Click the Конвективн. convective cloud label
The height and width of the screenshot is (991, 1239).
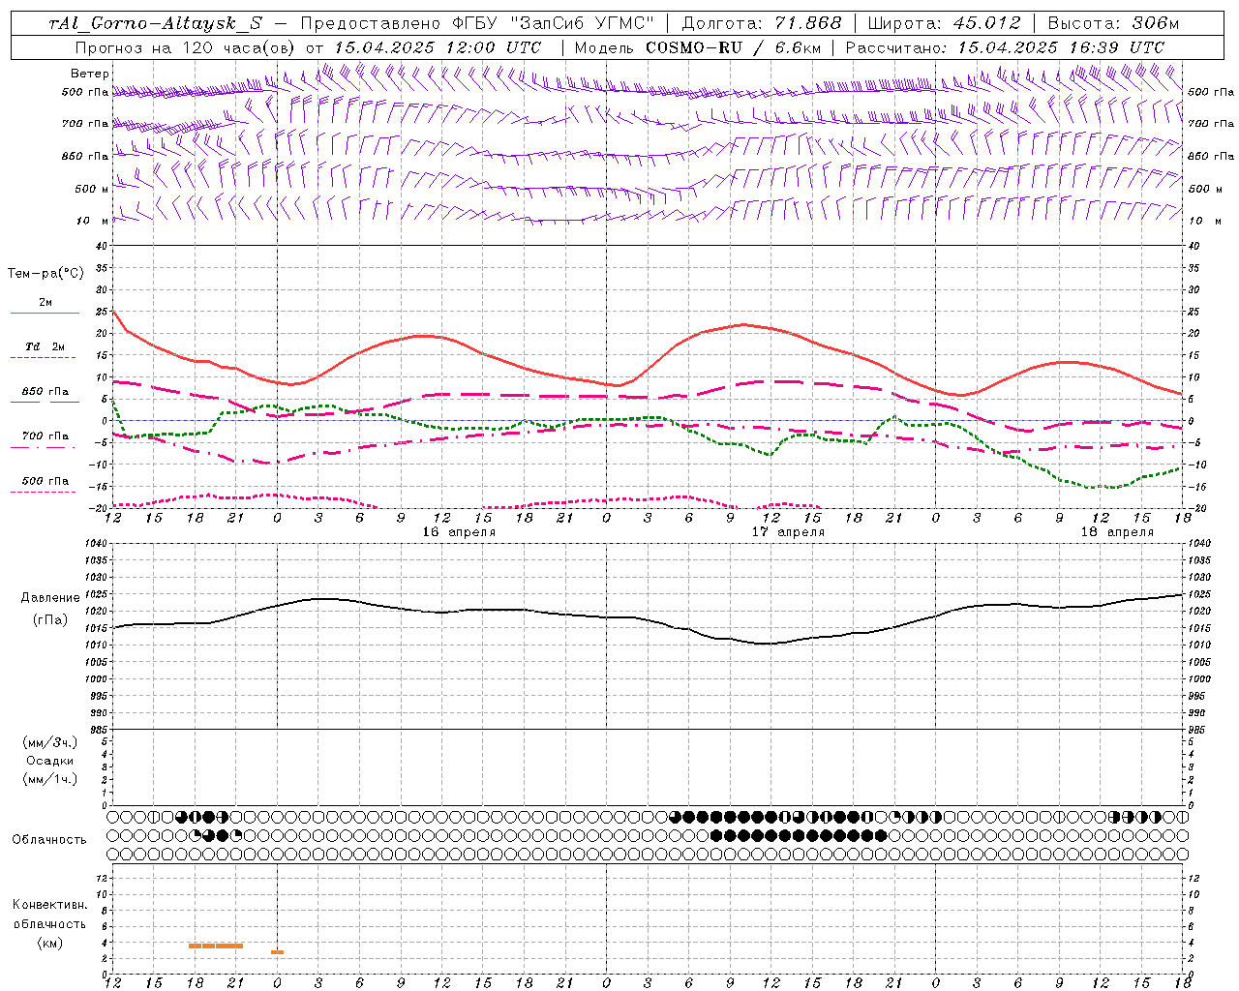click(x=49, y=905)
